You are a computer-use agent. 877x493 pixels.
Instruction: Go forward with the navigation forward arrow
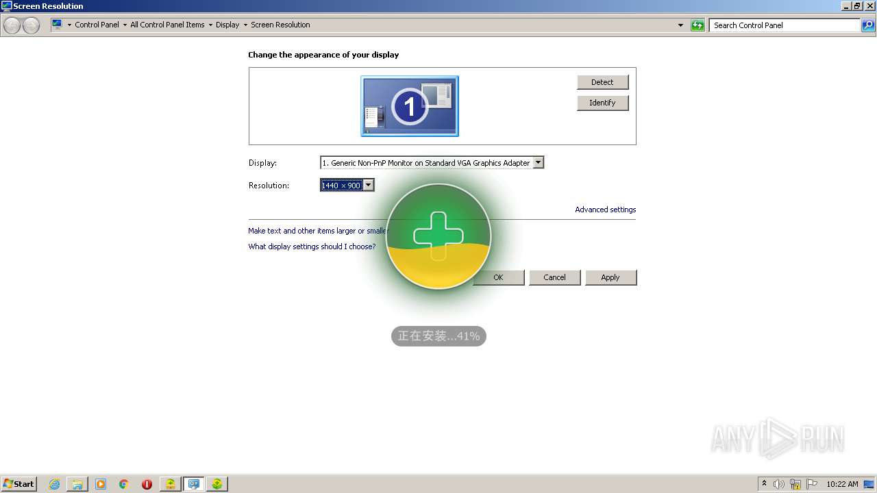coord(31,26)
